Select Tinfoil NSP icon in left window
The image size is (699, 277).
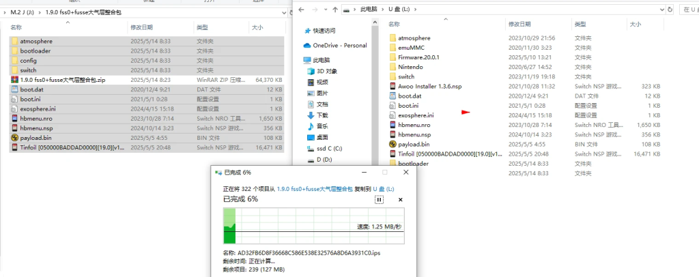15,147
